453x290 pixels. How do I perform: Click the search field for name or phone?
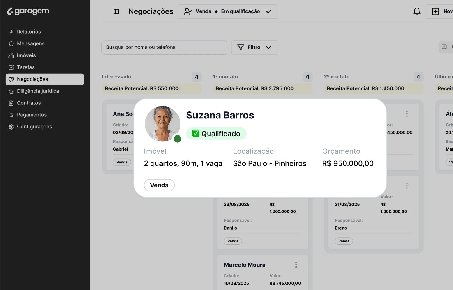tap(164, 47)
